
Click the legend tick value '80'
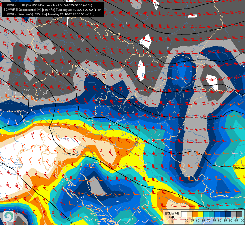[x=220, y=220]
